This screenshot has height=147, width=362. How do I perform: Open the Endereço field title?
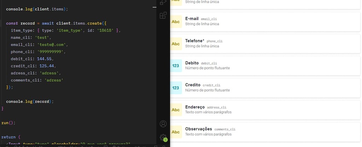click(x=195, y=107)
